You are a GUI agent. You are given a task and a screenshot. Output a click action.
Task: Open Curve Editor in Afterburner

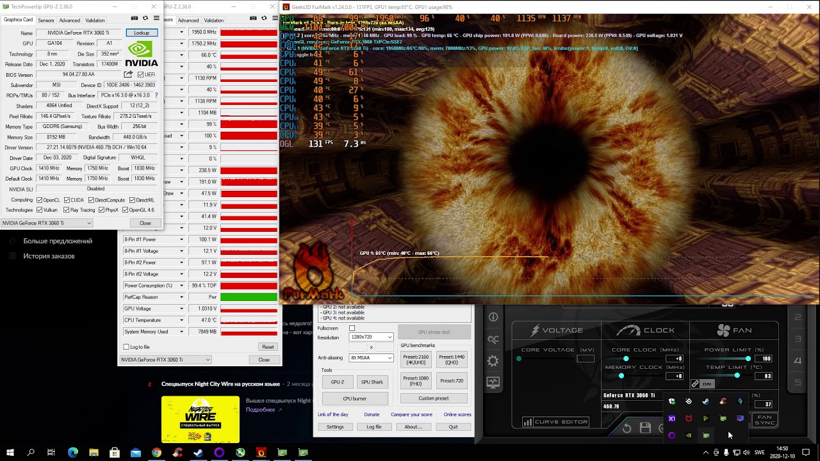pos(555,422)
